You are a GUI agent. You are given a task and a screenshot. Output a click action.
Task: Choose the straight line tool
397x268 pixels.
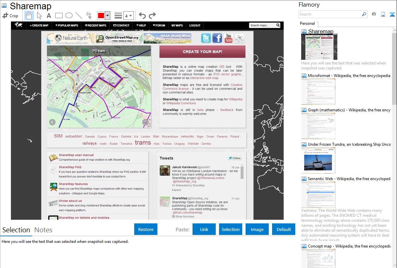pos(79,16)
